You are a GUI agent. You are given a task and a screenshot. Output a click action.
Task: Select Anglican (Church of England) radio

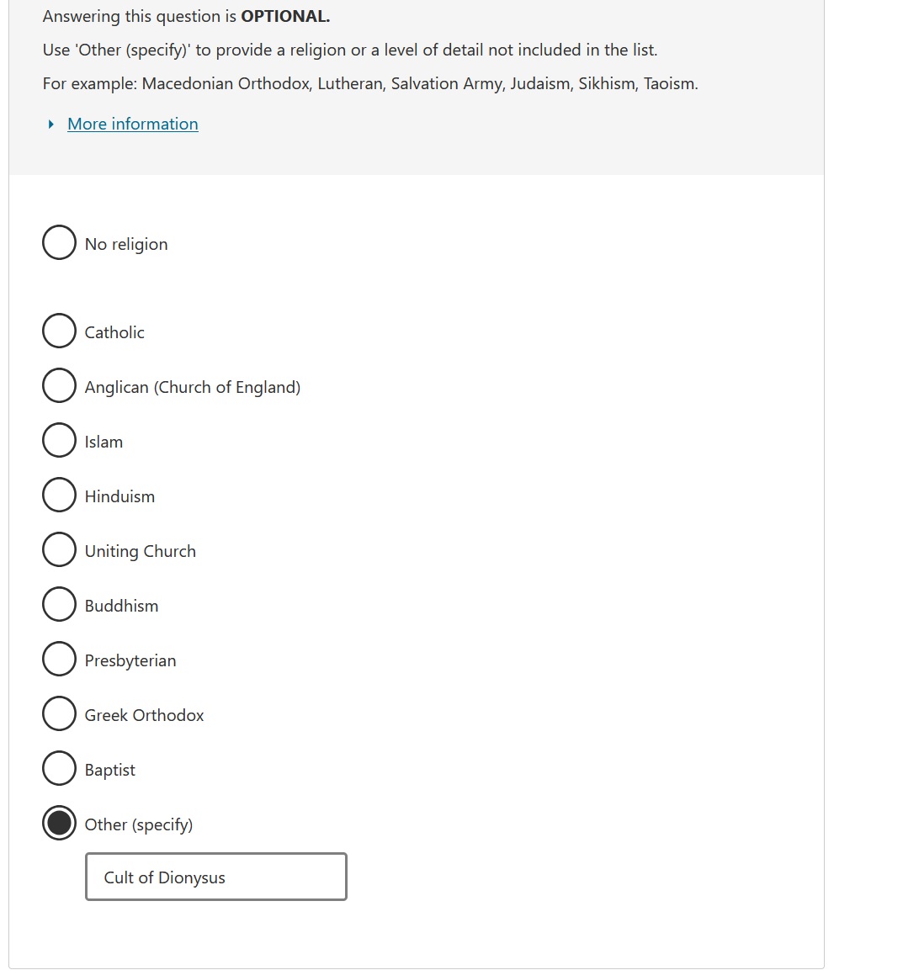tap(60, 385)
